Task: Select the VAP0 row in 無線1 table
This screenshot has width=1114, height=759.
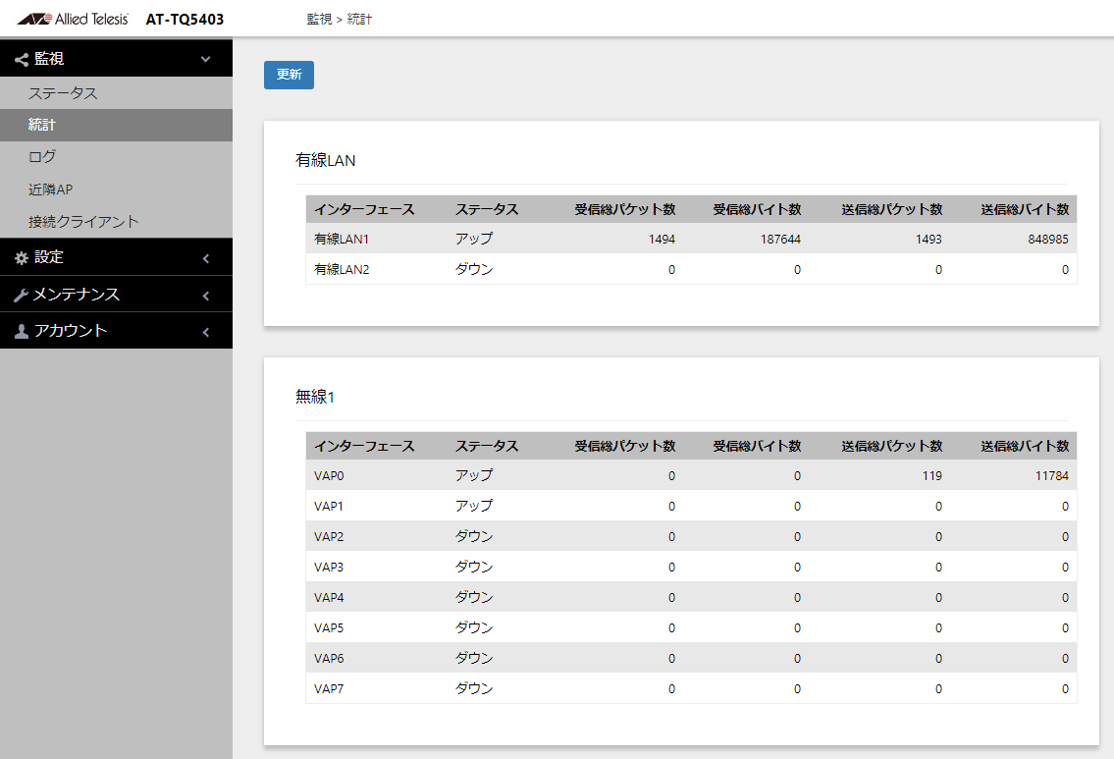Action: tap(691, 475)
